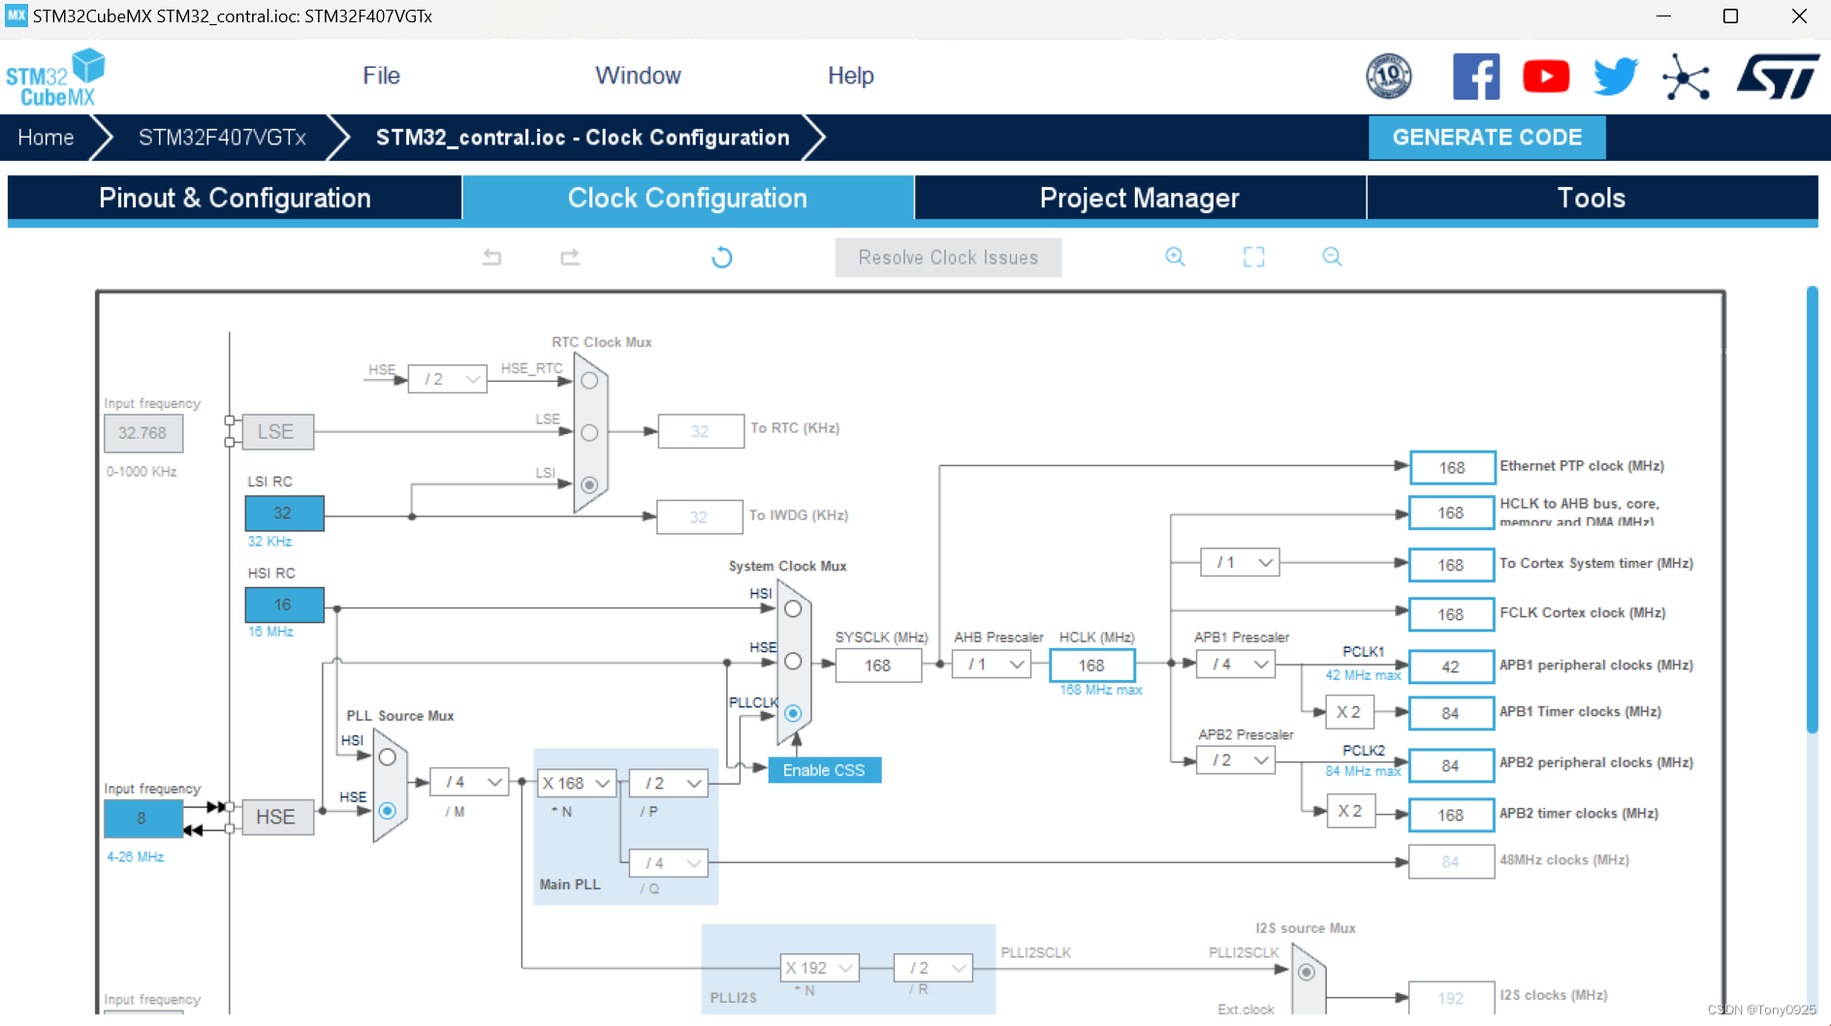Zoom in on the clock diagram
1831x1026 pixels.
point(1175,257)
